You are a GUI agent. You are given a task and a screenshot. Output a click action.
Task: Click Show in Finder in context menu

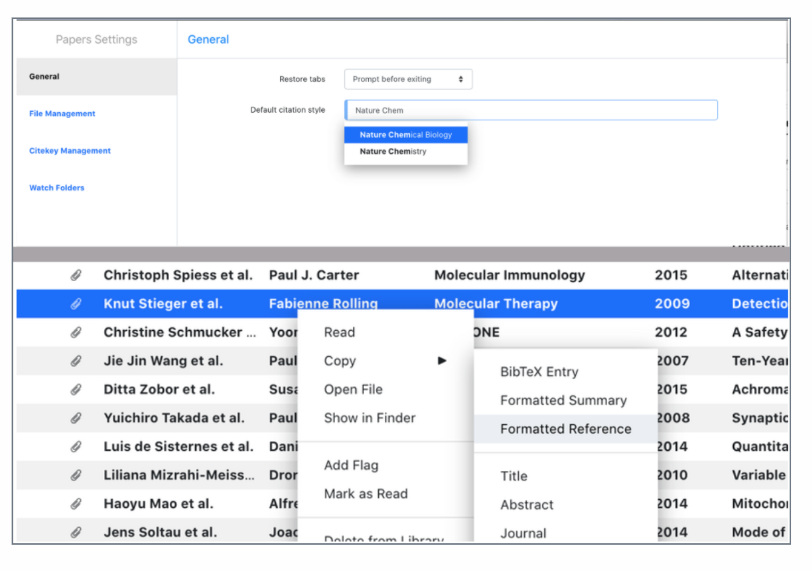point(369,418)
